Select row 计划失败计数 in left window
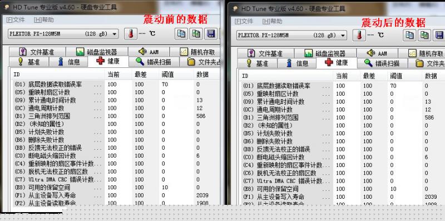This screenshot has width=445, height=221. click(x=116, y=132)
